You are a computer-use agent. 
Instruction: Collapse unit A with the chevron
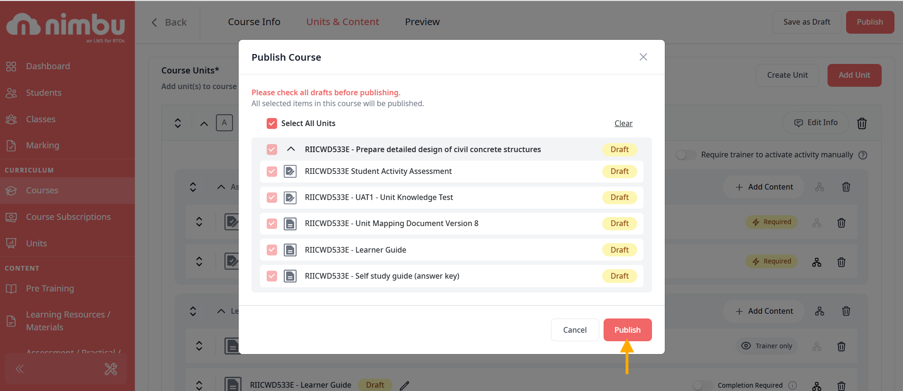tap(204, 124)
